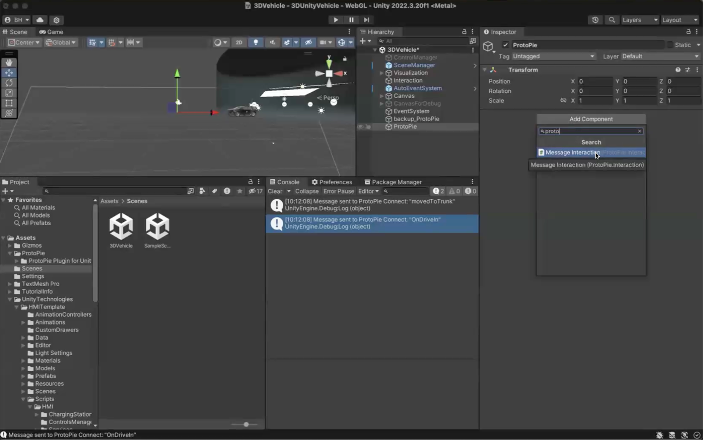Click the Collapse console messages button
The height and width of the screenshot is (440, 703).
pos(306,191)
